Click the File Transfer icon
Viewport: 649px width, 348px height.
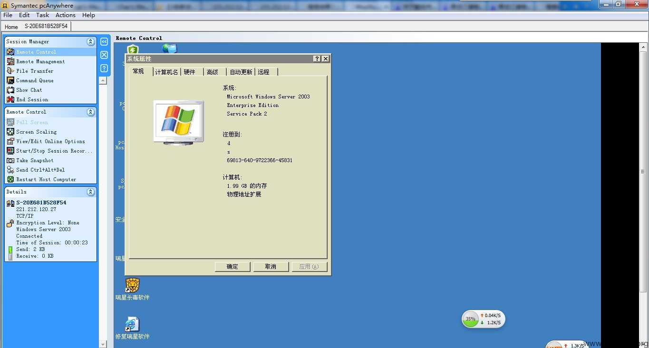point(10,71)
